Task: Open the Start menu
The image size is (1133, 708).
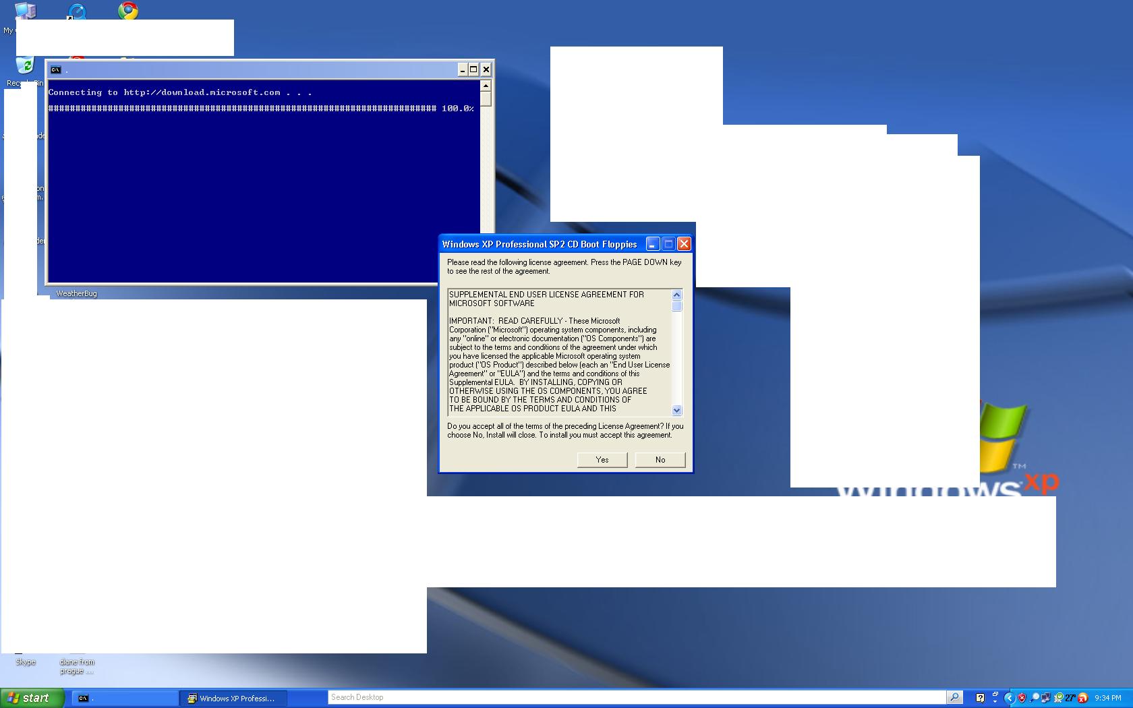Action: (32, 698)
